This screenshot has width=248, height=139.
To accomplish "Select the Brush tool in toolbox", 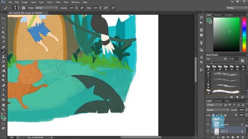I will point(3,52).
